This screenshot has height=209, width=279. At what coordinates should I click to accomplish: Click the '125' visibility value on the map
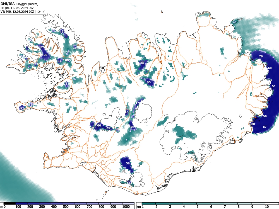tap(42, 47)
